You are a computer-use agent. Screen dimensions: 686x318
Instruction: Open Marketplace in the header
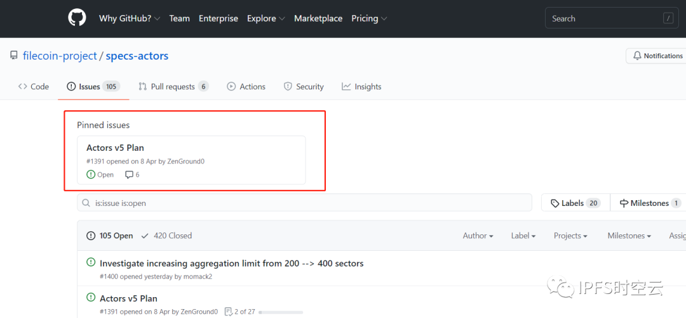pyautogui.click(x=318, y=18)
